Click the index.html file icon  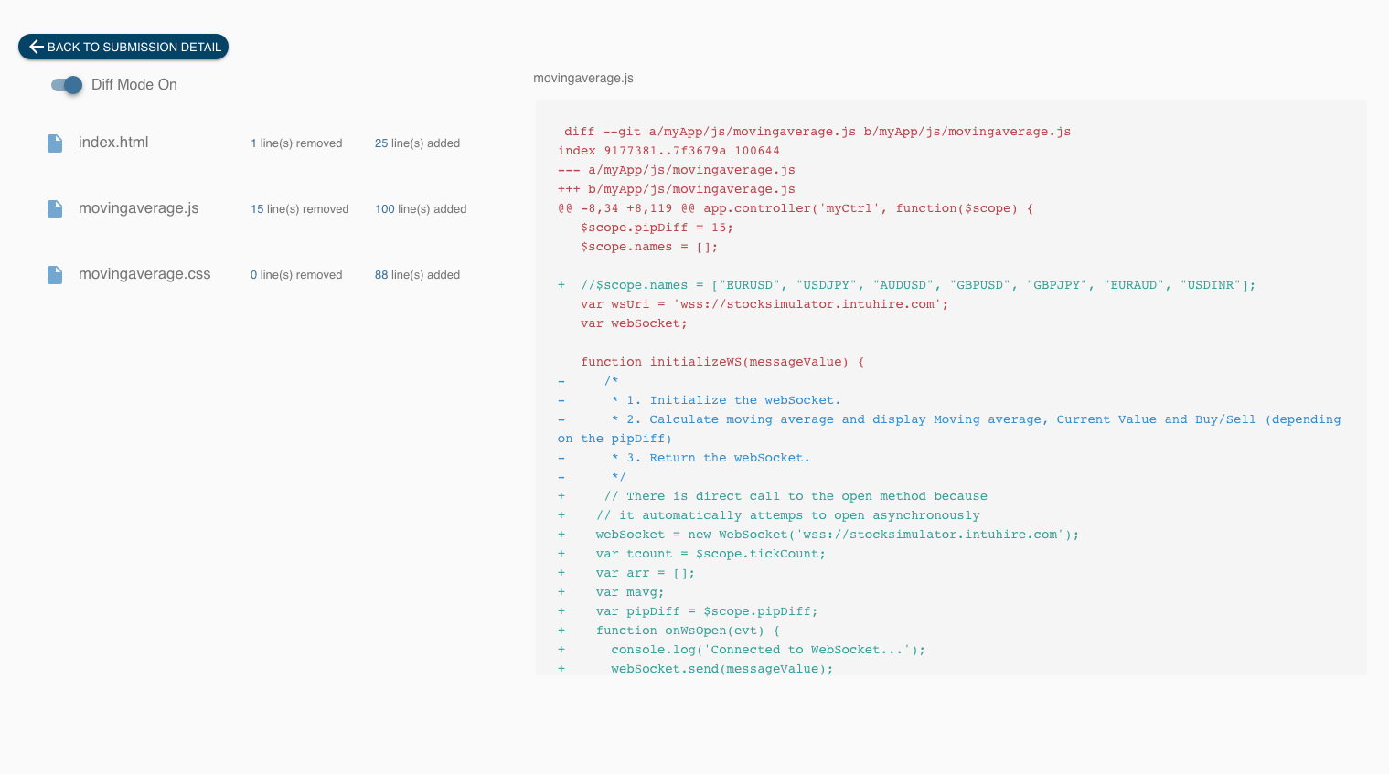[x=55, y=143]
